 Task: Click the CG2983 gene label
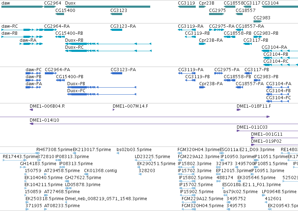point(262,18)
